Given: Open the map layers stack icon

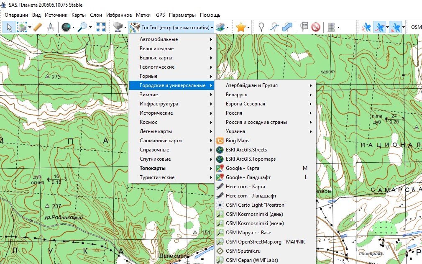Looking at the screenshot, I should click(x=220, y=27).
